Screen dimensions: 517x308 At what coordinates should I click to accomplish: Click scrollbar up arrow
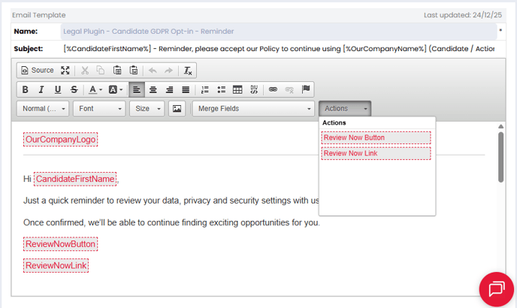tap(500, 127)
